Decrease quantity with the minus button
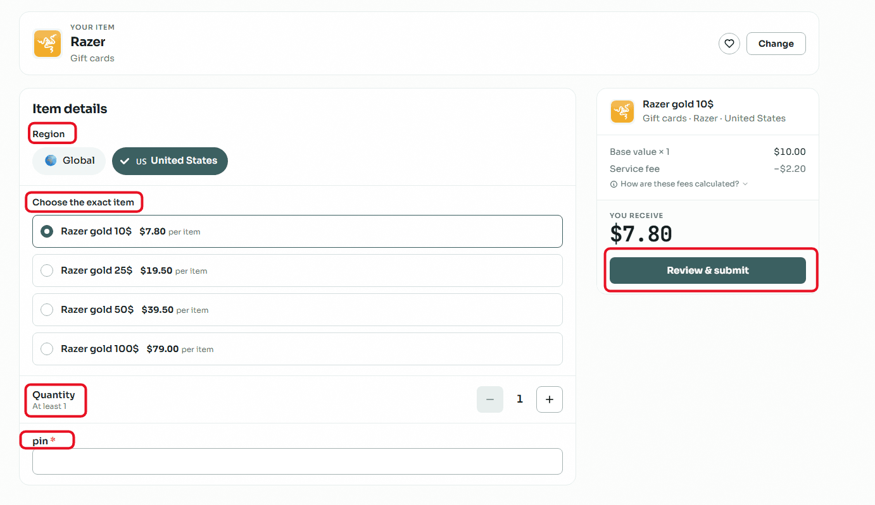Image resolution: width=875 pixels, height=505 pixels. click(490, 399)
